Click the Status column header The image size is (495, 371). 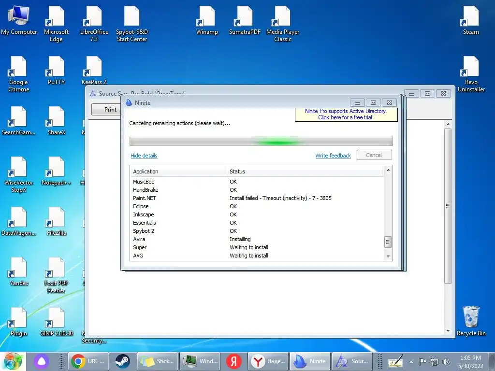pos(305,171)
